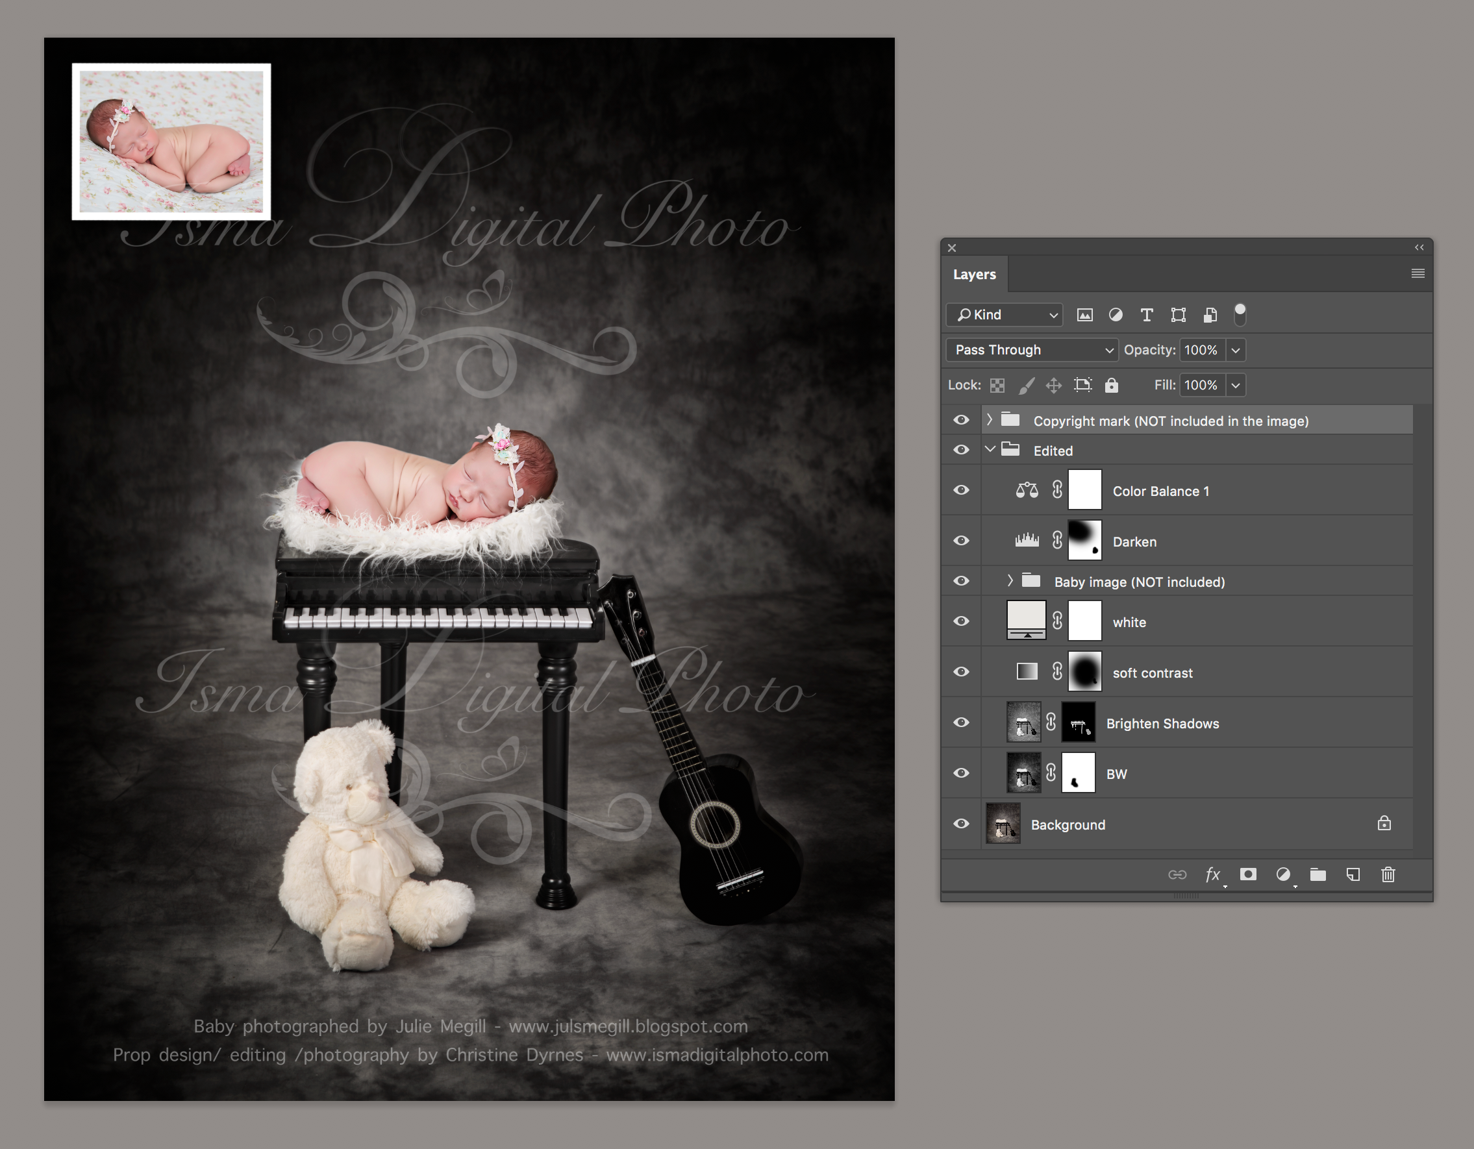
Task: Collapse the panel with double-arrow icon
Action: click(1419, 247)
